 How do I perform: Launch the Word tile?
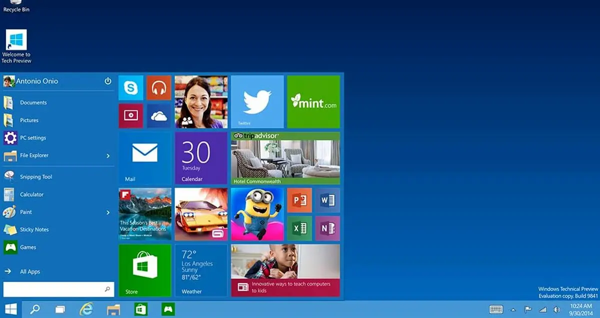click(327, 200)
